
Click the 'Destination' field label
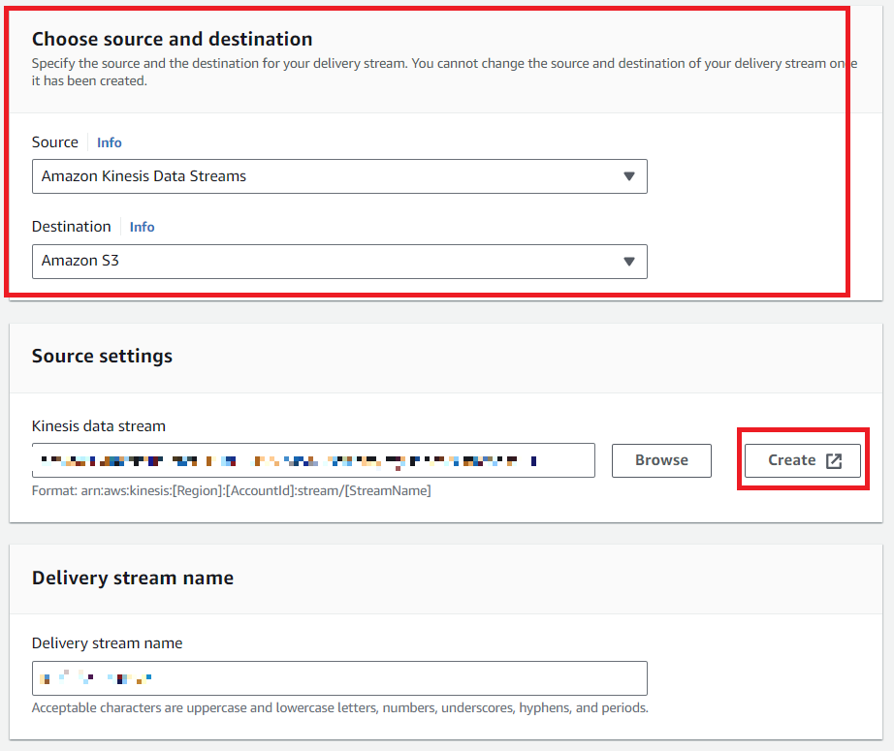72,227
